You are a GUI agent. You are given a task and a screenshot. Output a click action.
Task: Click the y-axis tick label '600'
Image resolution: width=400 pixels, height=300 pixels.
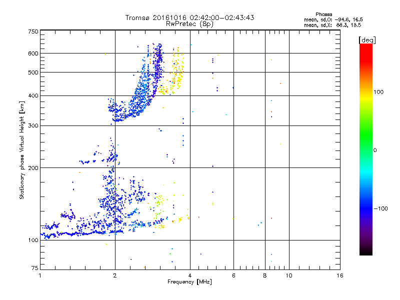tap(33, 53)
